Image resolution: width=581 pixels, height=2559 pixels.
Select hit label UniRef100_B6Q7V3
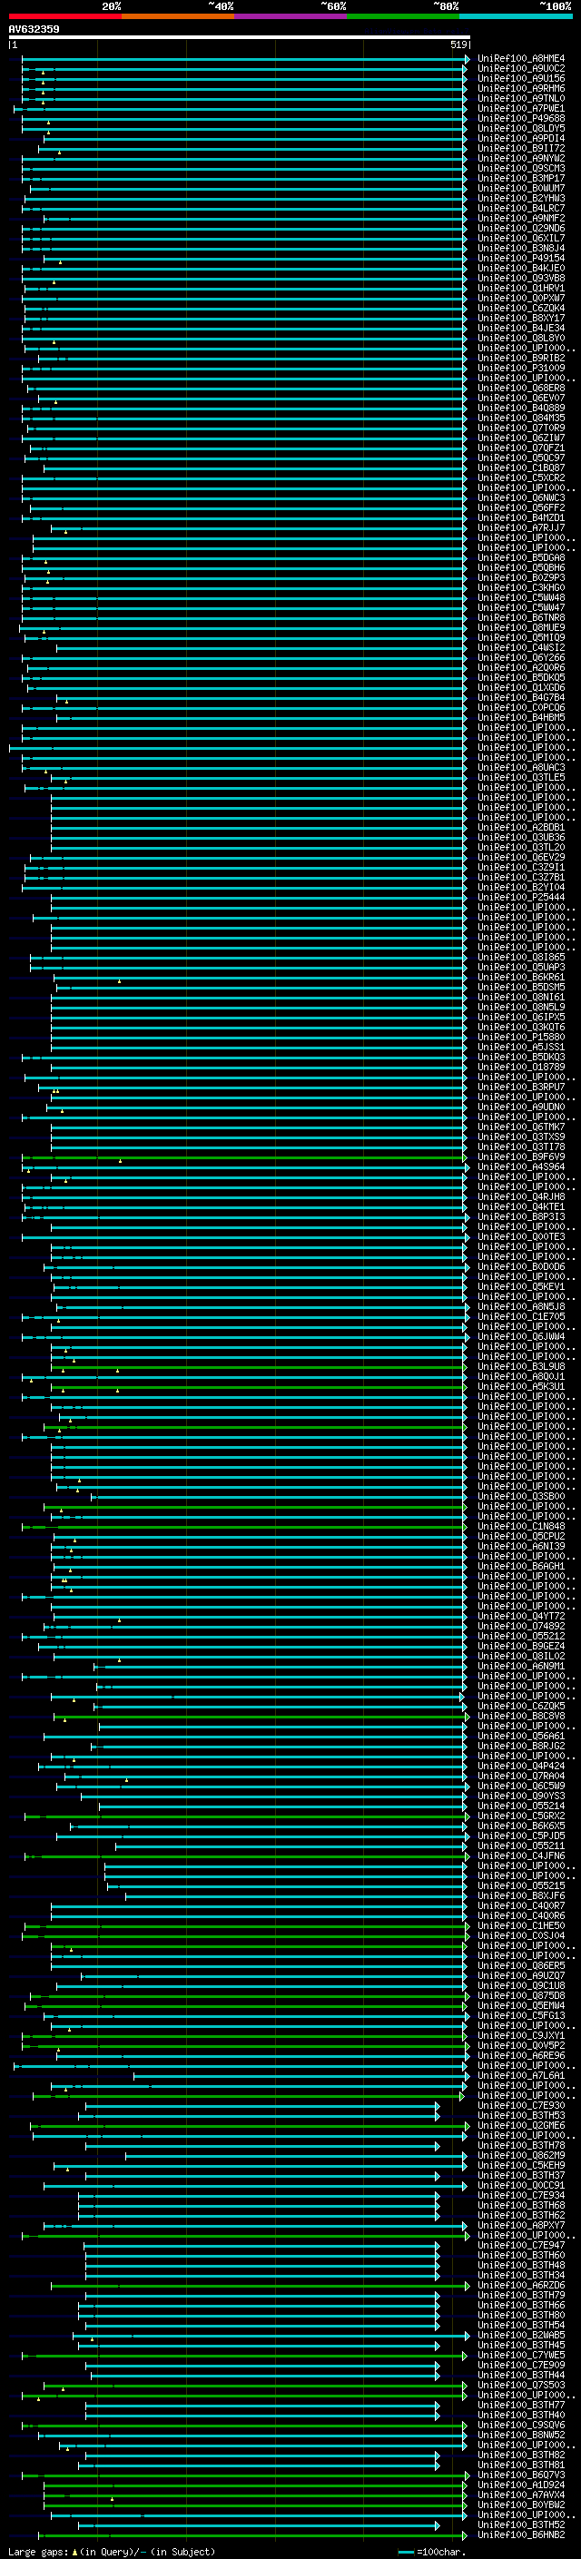tap(521, 2475)
